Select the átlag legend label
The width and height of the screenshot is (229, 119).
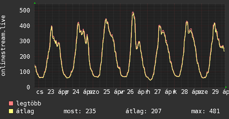[x=25, y=111]
